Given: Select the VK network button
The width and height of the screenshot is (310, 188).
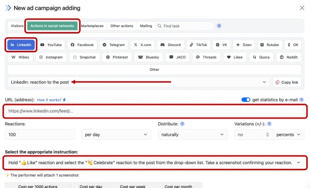Looking at the screenshot, I should (x=222, y=45).
